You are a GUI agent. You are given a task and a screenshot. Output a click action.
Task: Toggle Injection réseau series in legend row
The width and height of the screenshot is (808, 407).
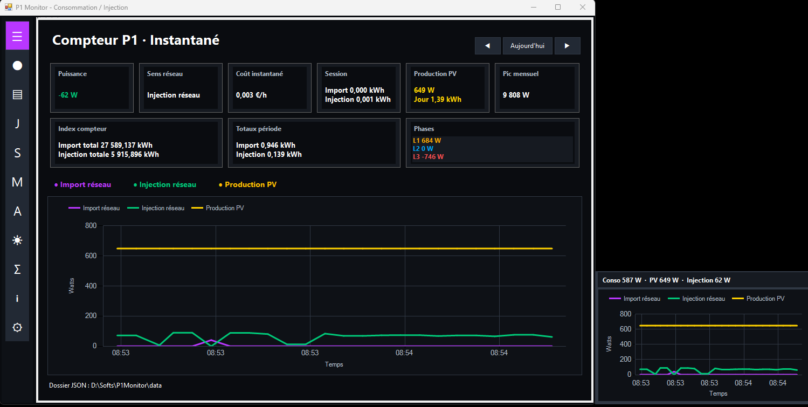165,184
